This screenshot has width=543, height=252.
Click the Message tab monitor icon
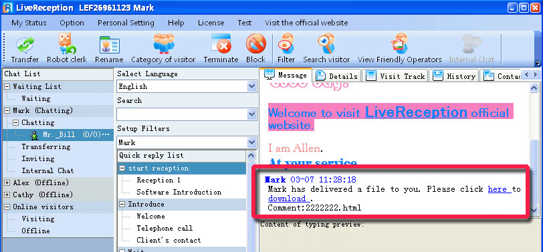(x=269, y=74)
